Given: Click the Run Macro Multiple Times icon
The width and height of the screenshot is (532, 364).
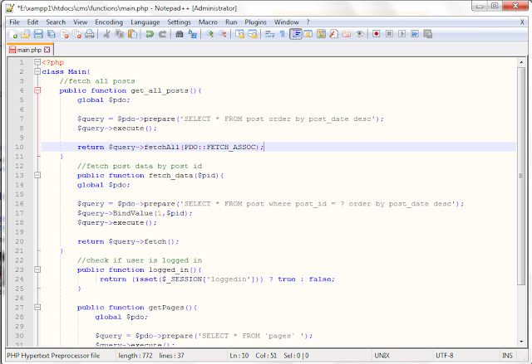Looking at the screenshot, I should point(415,34).
